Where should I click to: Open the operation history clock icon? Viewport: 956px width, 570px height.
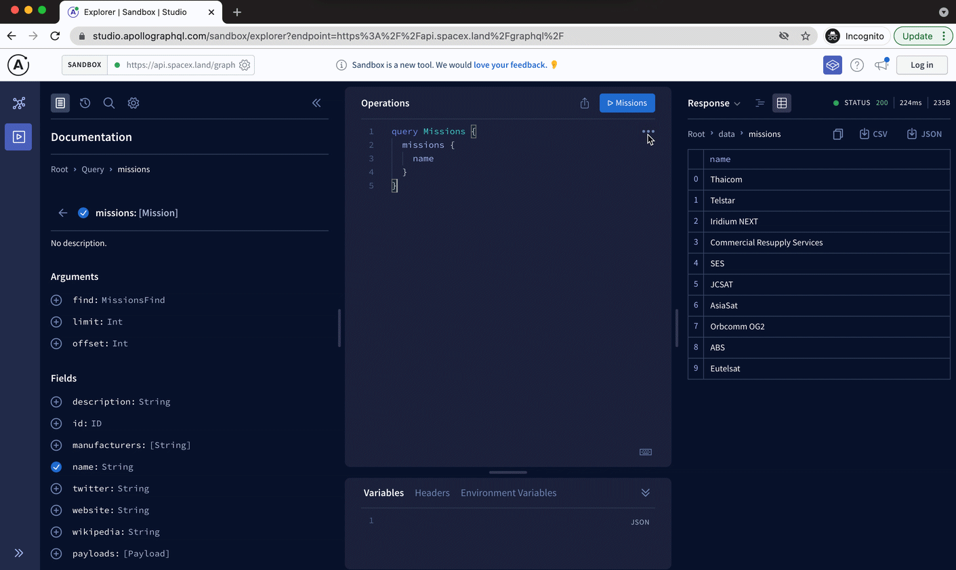[85, 103]
